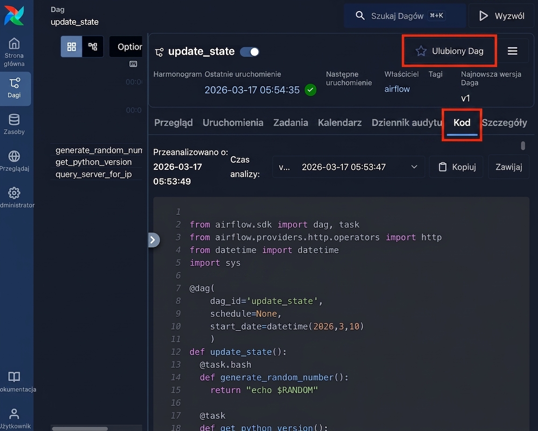Click the left panel horizontal scrollbar
This screenshot has width=538, height=431.
(80, 428)
